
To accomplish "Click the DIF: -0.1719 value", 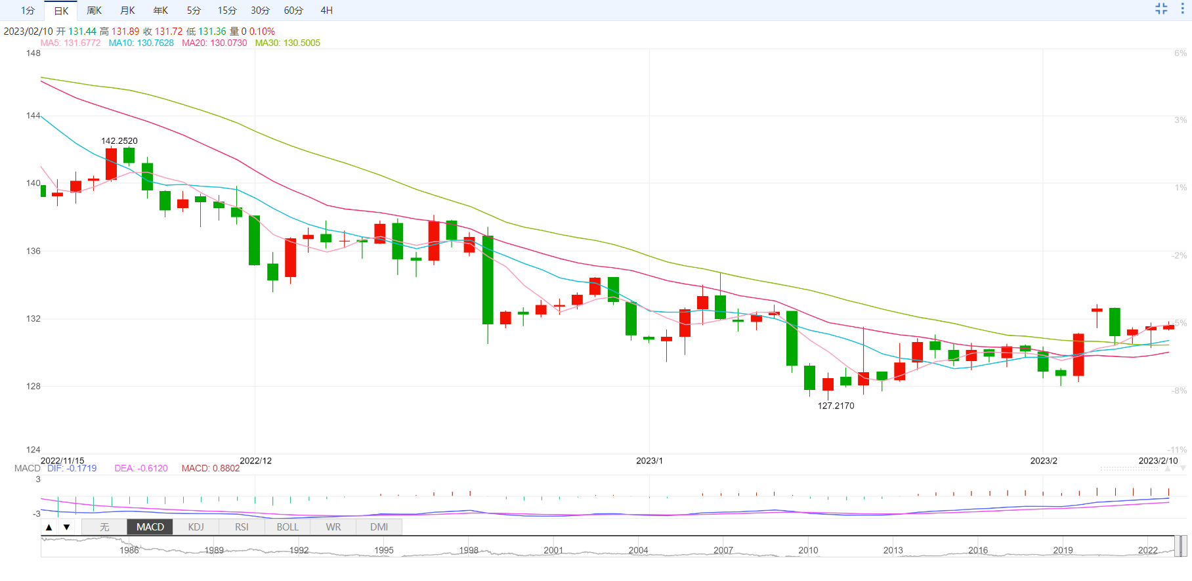I will (72, 468).
